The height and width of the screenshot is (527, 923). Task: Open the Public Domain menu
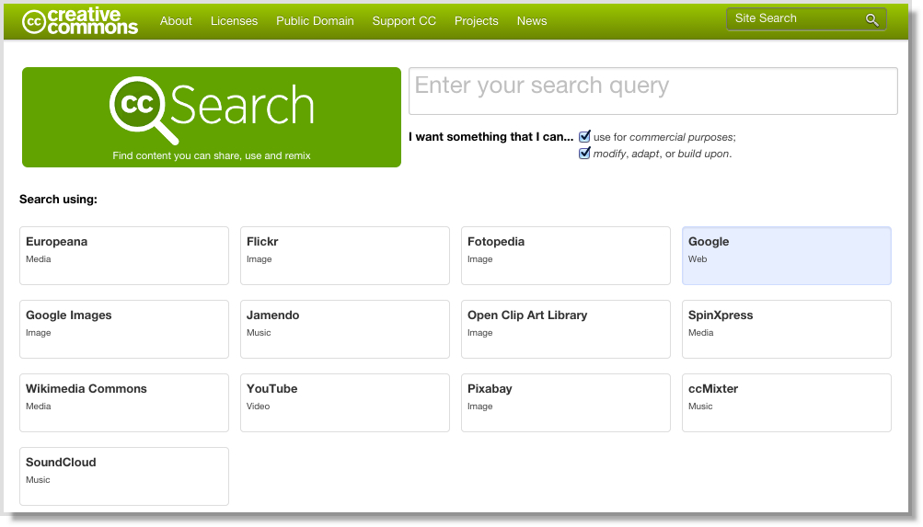(315, 20)
